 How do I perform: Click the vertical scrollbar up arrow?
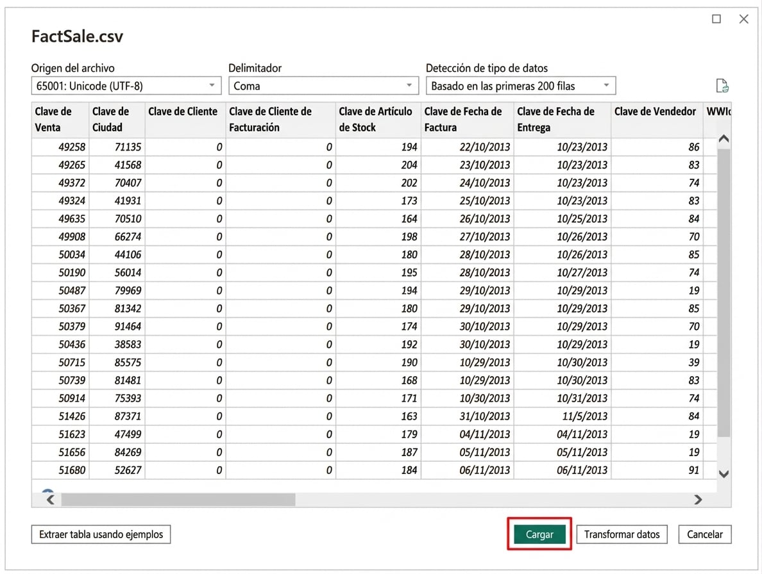[724, 139]
